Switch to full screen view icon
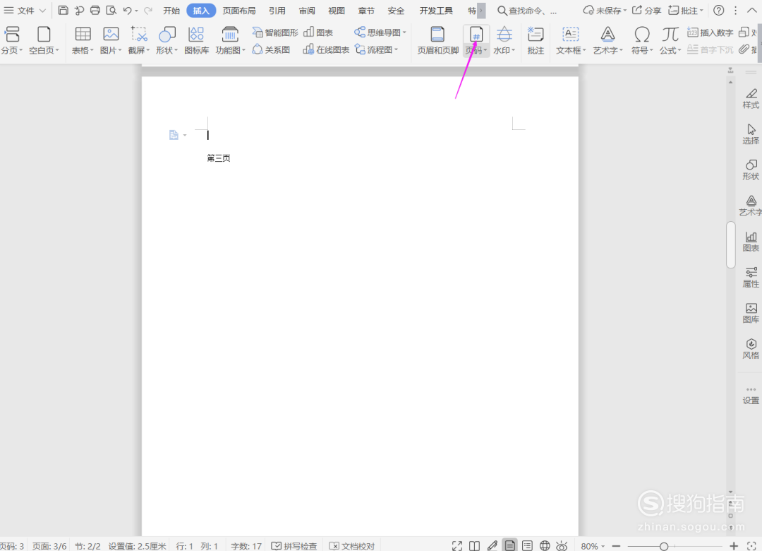Screen dimensions: 762x551 (x=456, y=545)
